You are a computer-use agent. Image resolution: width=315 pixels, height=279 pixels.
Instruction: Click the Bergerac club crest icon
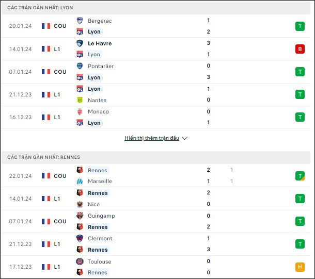80,21
